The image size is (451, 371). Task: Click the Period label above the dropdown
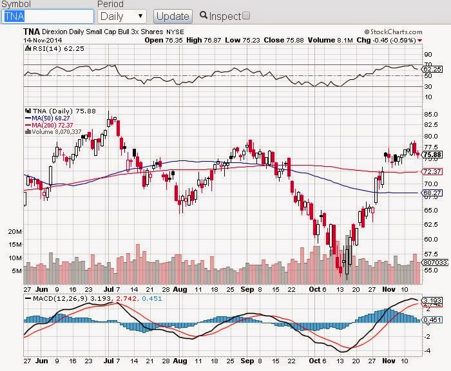coord(110,4)
